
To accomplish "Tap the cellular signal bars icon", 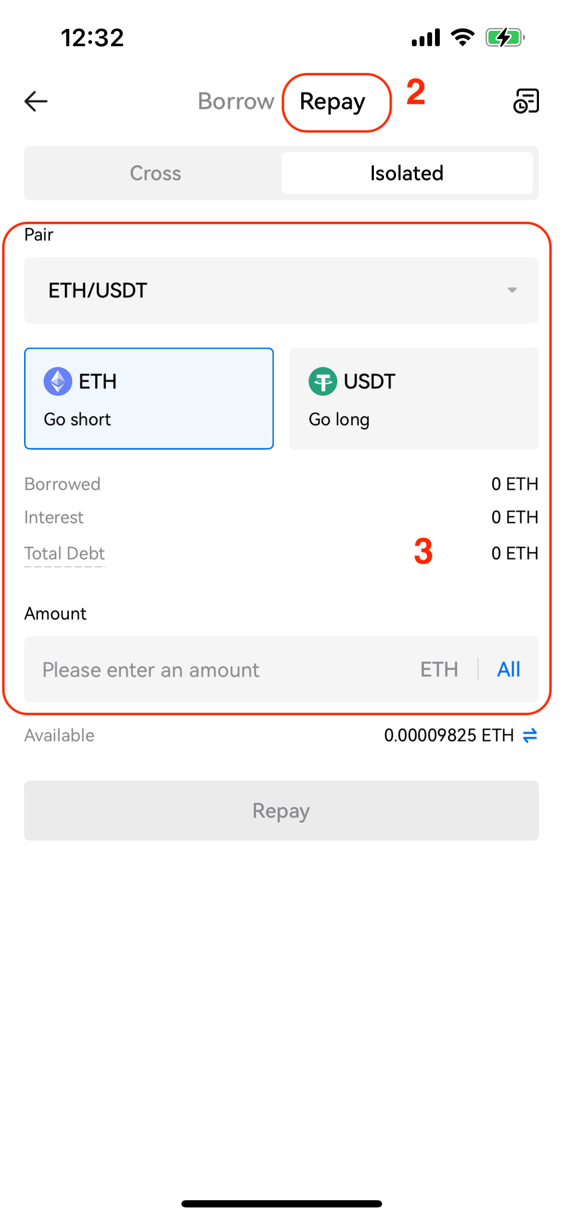I will tap(426, 38).
